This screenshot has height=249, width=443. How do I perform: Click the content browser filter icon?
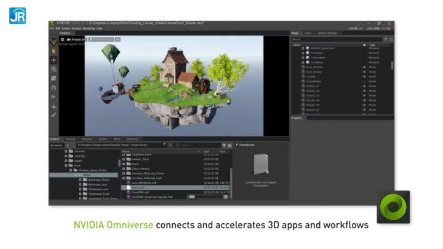(x=223, y=145)
